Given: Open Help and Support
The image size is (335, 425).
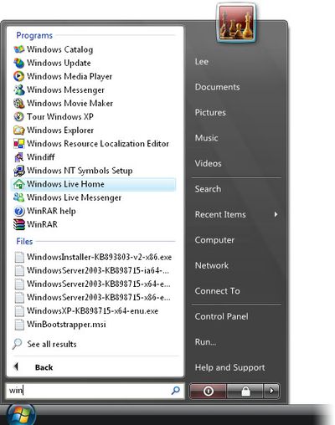Looking at the screenshot, I should (x=229, y=367).
